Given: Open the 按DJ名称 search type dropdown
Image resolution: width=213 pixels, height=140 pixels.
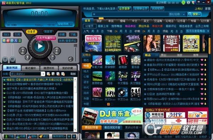Looking at the screenshot, I should pyautogui.click(x=177, y=14).
